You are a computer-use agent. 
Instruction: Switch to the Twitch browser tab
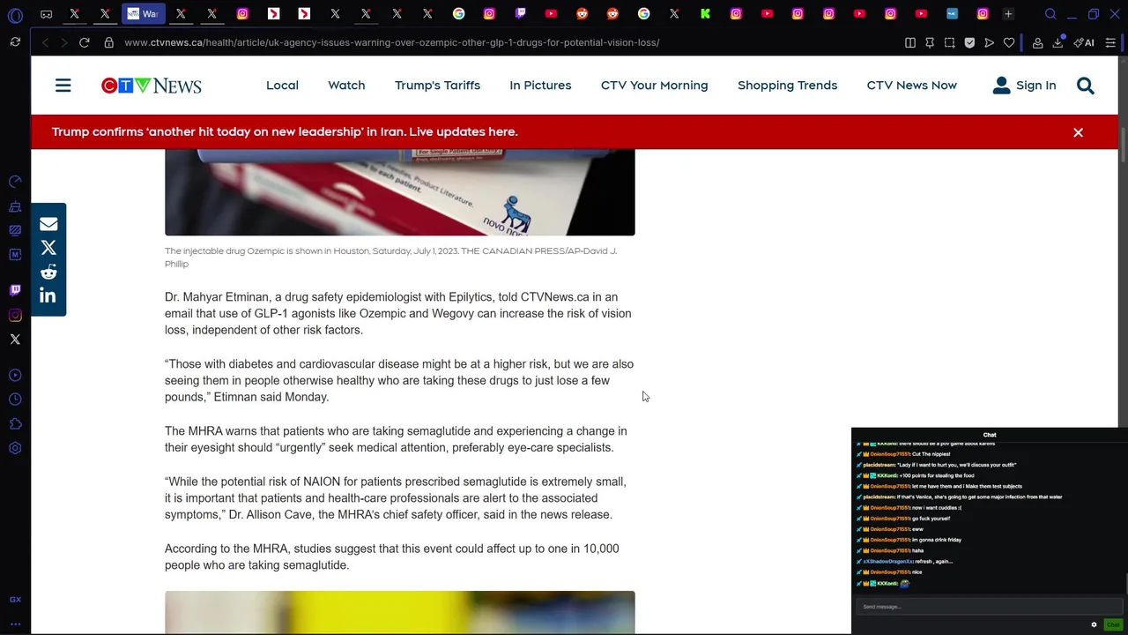click(520, 14)
